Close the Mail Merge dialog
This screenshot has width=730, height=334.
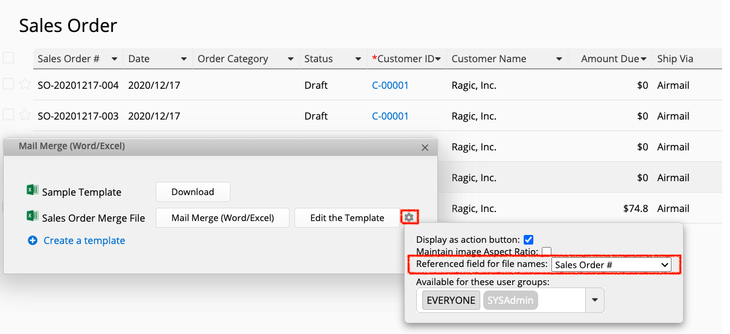click(x=425, y=147)
